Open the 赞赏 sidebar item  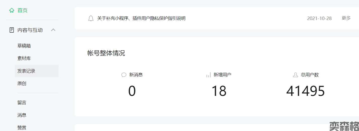coord(22,127)
